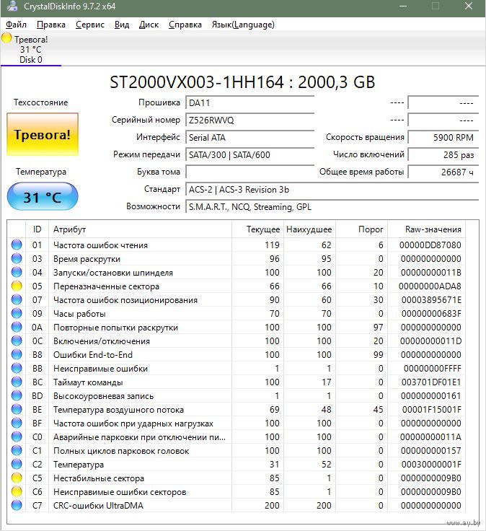Viewport: 486px width, 531px height.
Task: Open the Справка menu
Action: (x=185, y=25)
